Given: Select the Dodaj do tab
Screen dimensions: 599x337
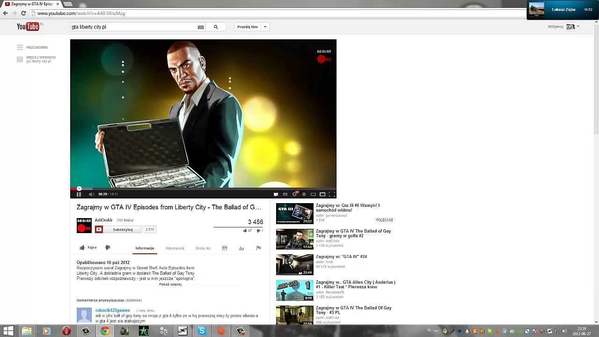Looking at the screenshot, I should (x=203, y=248).
